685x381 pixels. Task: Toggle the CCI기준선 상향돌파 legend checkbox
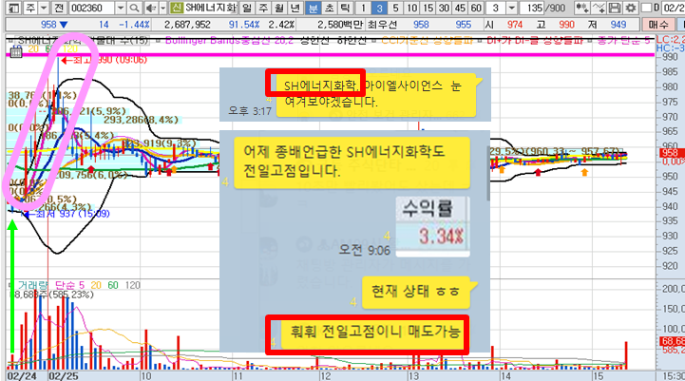(375, 41)
